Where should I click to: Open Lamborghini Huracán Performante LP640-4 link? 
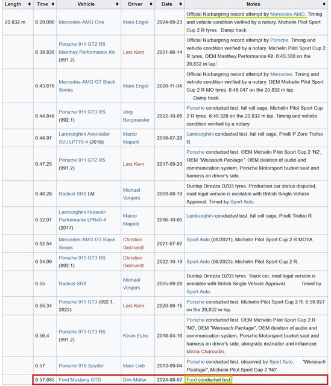click(x=82, y=216)
